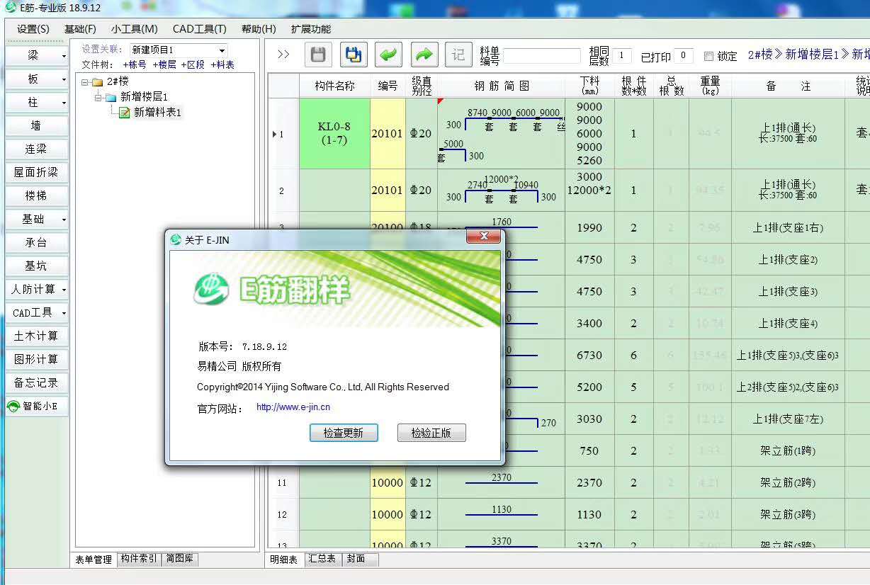Switch to the 表单管理 tab

pos(94,560)
